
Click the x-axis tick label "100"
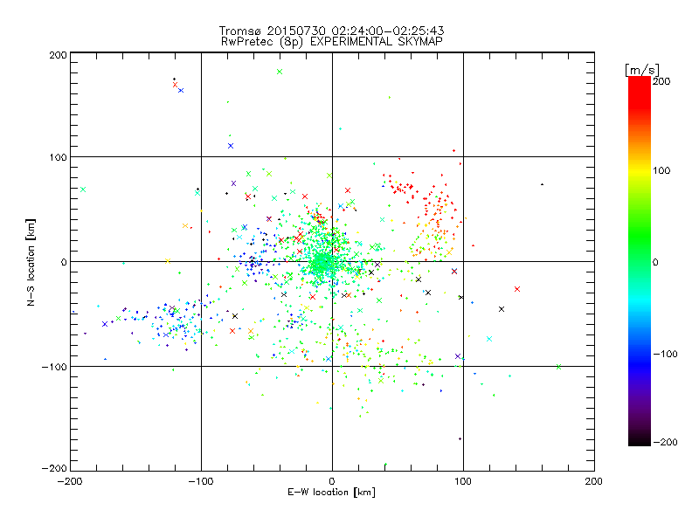tap(463, 482)
